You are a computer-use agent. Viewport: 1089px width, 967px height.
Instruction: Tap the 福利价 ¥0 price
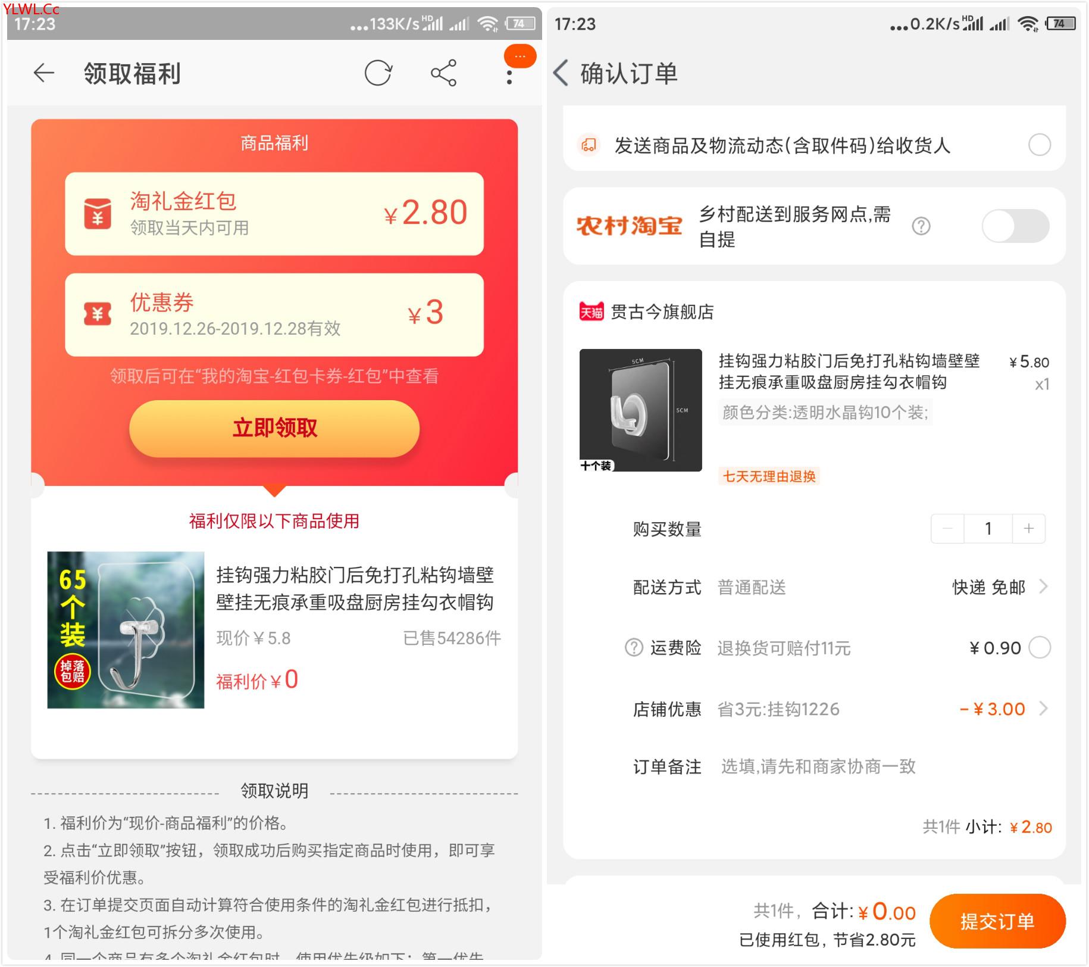point(257,680)
